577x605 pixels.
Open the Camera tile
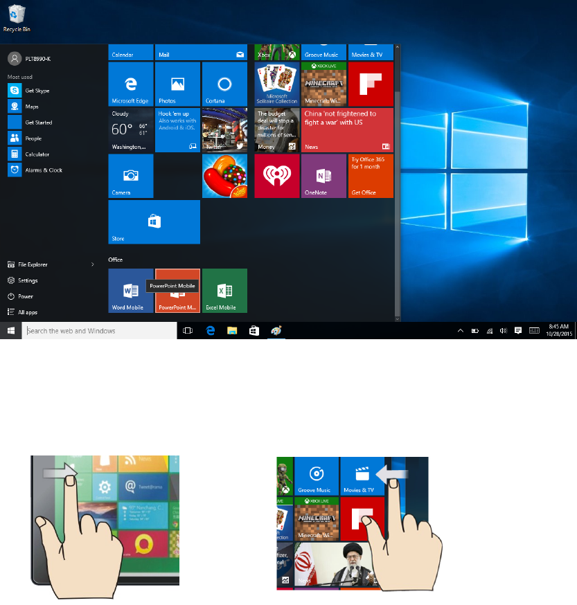[x=131, y=176]
